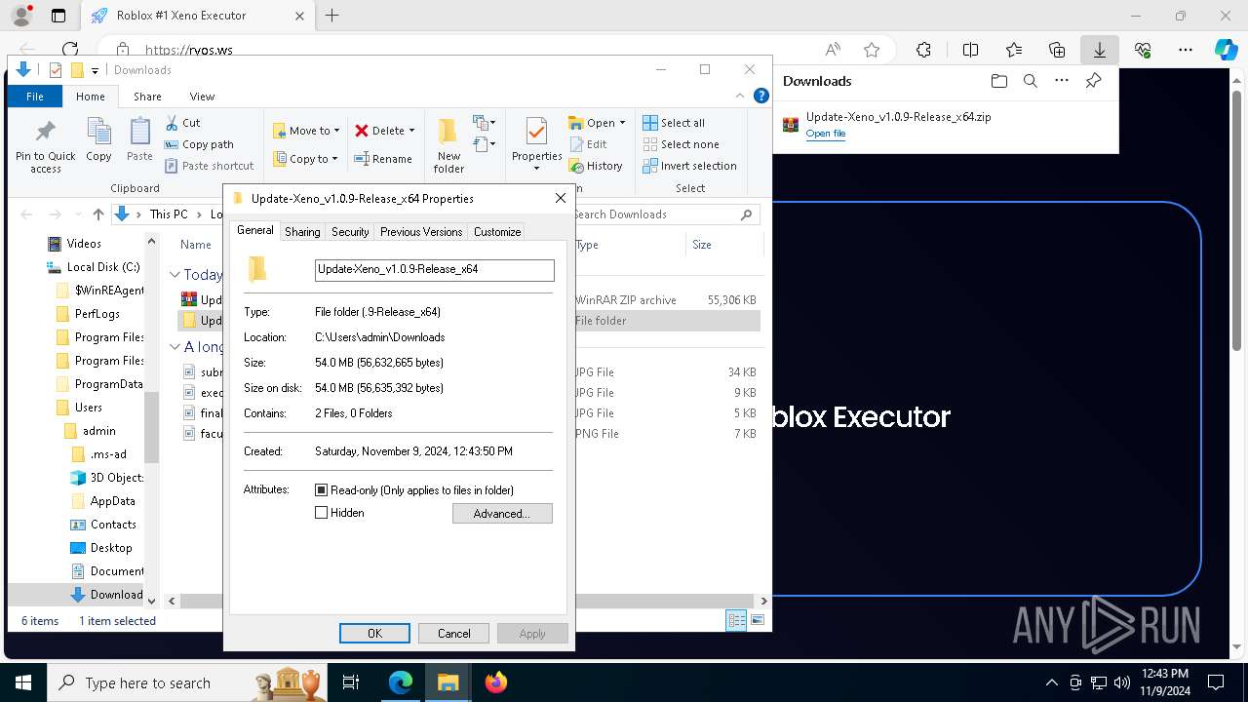Switch Explorer to details view icon
Screen dimensions: 1248x702
pyautogui.click(x=736, y=620)
